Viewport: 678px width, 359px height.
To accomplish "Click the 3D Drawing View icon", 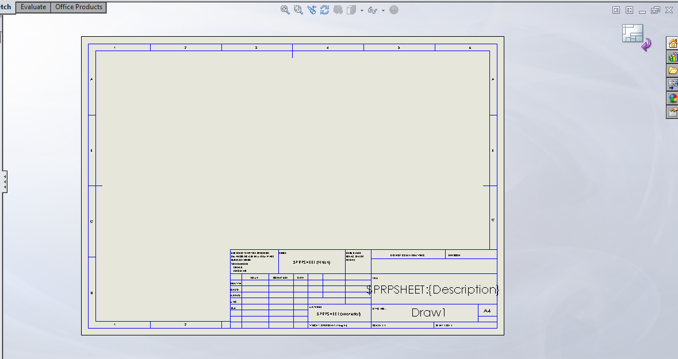I will coord(338,10).
